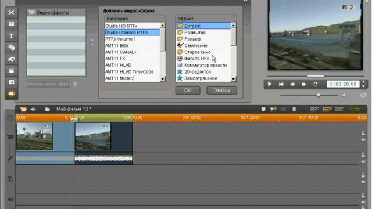Choose the Размытие effect

(203, 33)
